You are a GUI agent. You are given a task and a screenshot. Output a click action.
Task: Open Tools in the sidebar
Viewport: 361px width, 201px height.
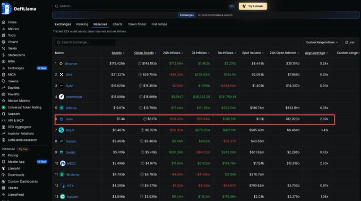[x=12, y=35]
